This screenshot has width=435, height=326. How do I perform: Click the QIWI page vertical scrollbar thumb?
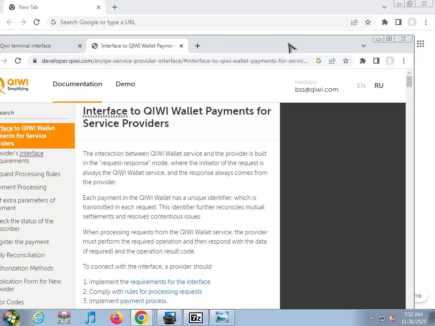coord(409,81)
